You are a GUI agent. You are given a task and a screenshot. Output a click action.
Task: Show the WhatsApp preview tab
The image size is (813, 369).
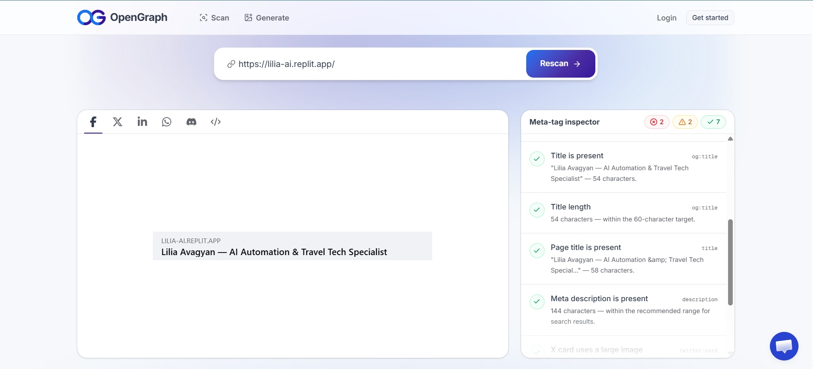tap(166, 122)
